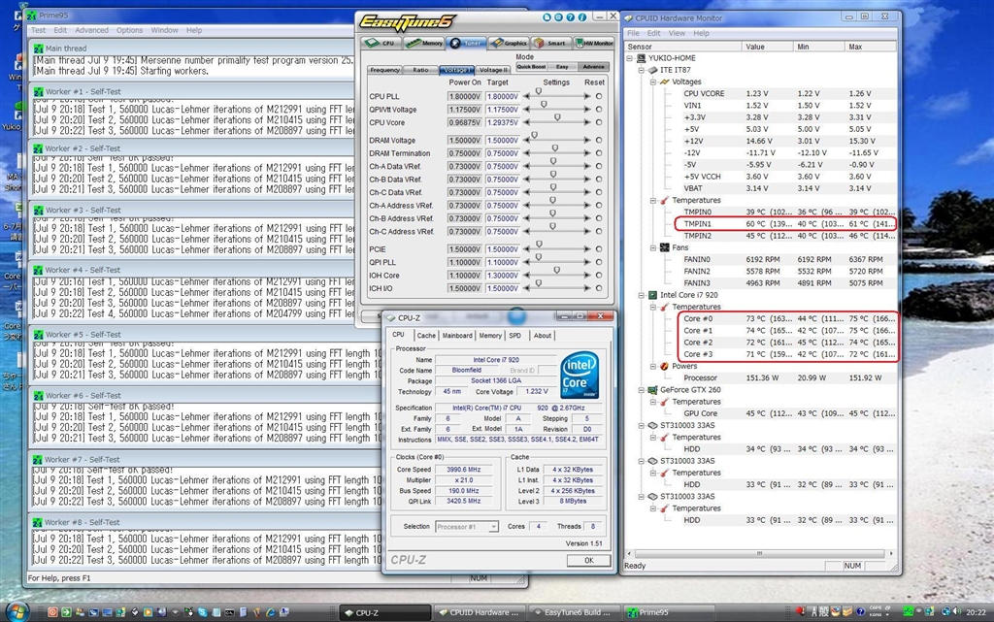Select the Reset radio for QPI/Vtt Voltage
Screen dimensions: 994x622
[x=598, y=110]
